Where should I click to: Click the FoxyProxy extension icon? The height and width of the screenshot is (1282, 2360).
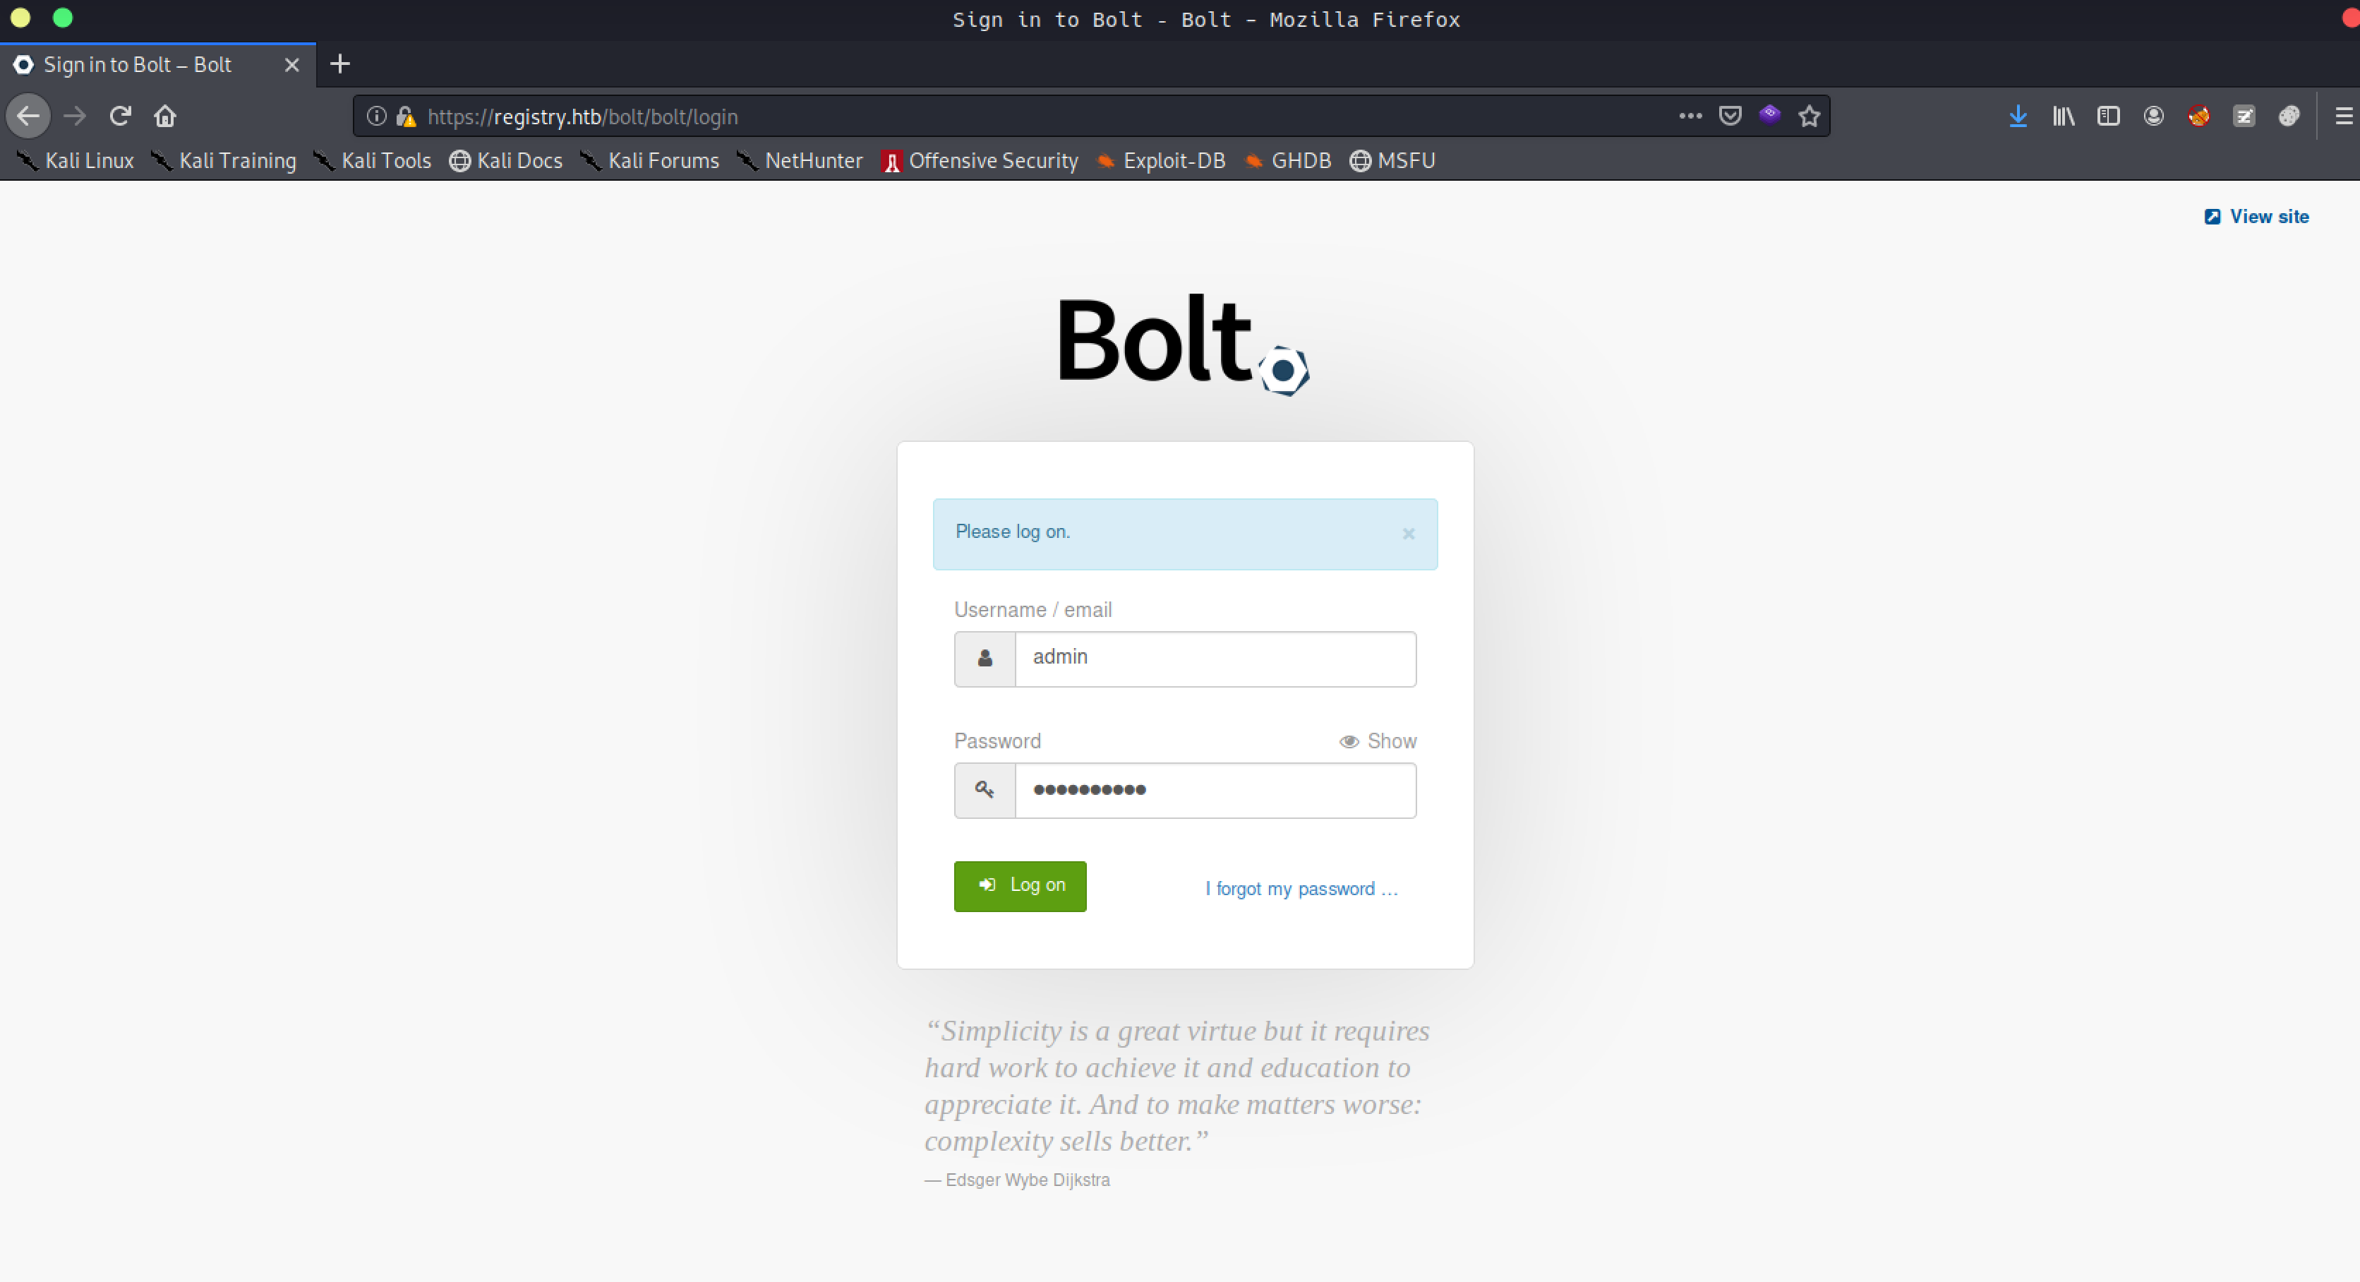tap(2198, 116)
